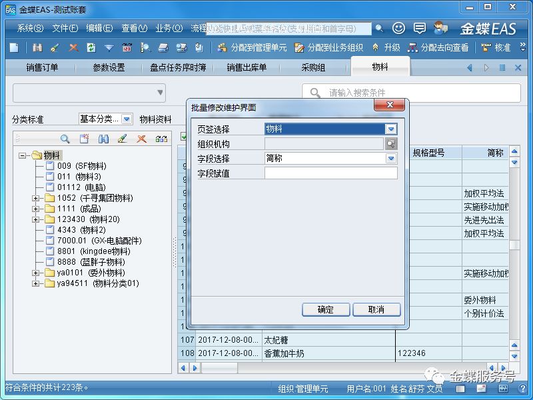Screen dimensions: 533x400
Task: Expand the 123430 (物料20) tree node
Action: click(36, 219)
